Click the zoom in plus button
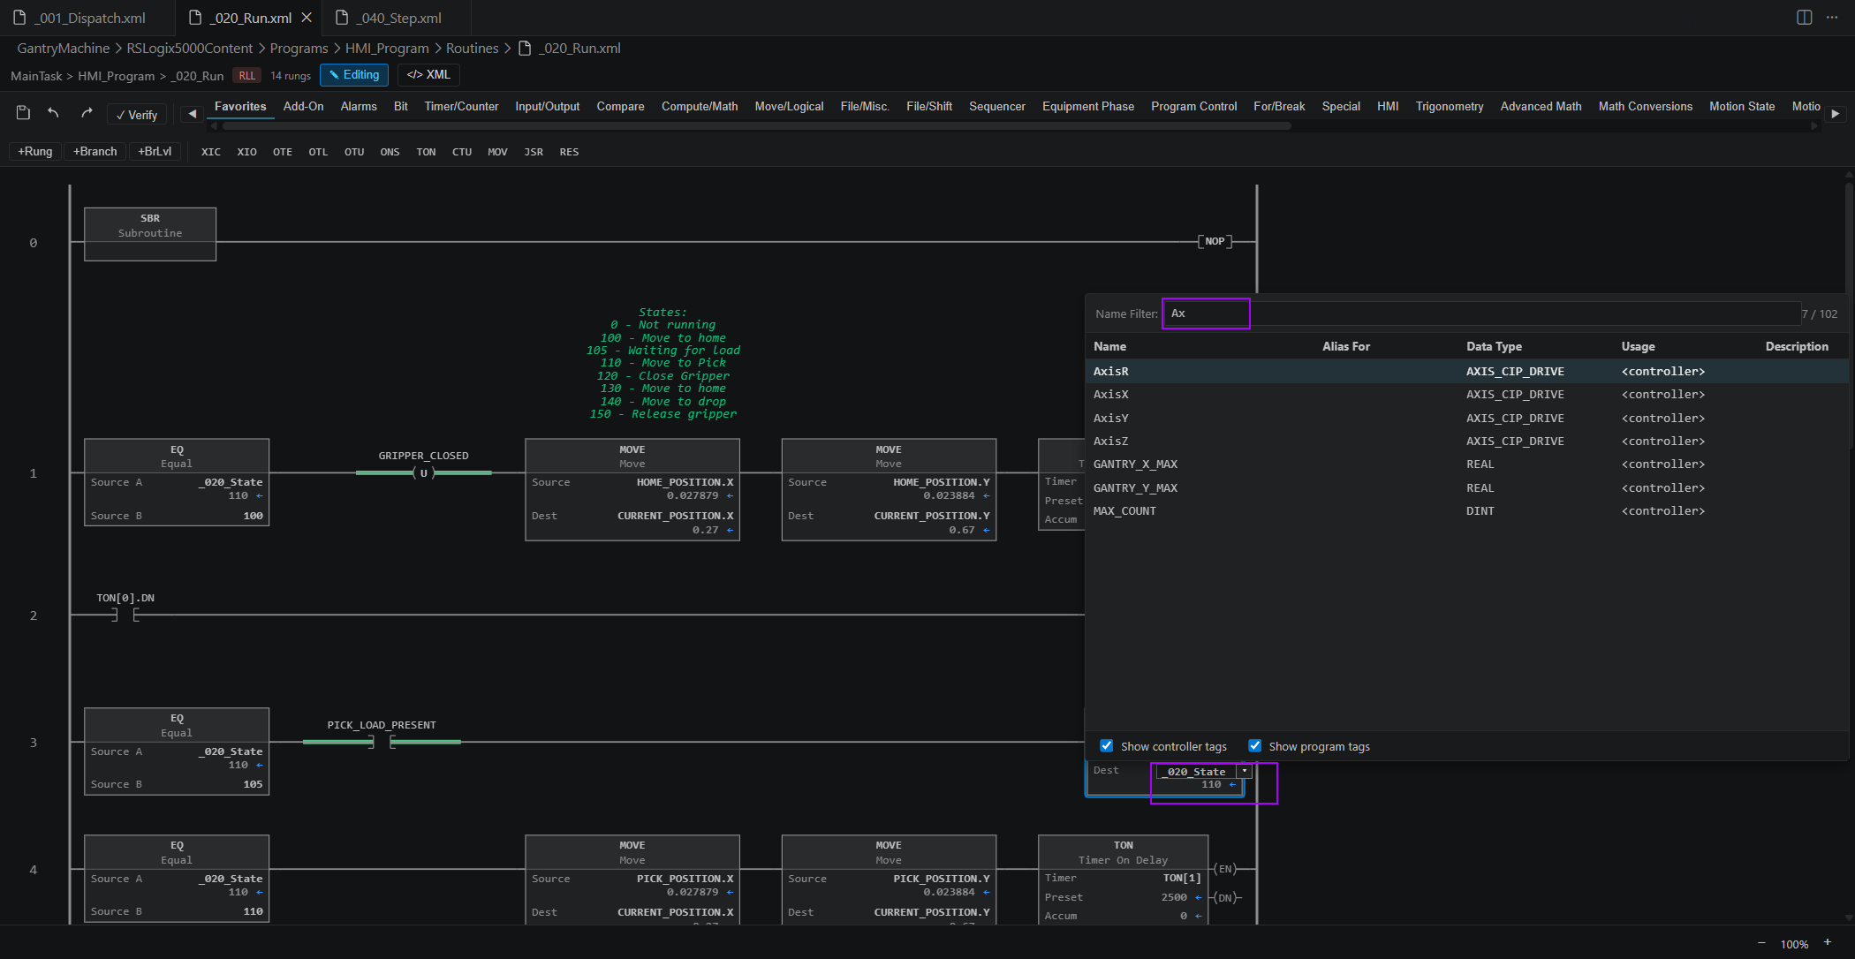The width and height of the screenshot is (1855, 959). 1828,943
